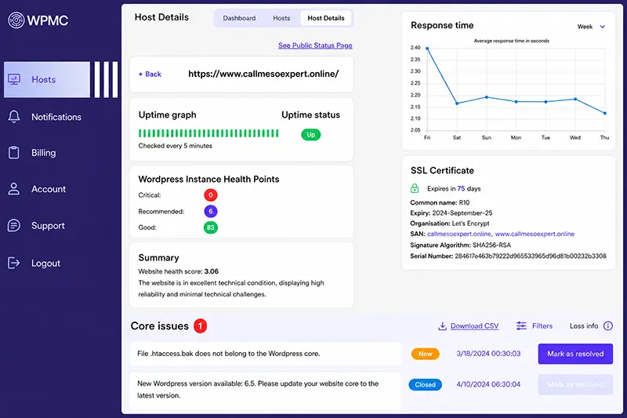
Task: Click the File .htaccess.bak issue text
Action: [228, 354]
